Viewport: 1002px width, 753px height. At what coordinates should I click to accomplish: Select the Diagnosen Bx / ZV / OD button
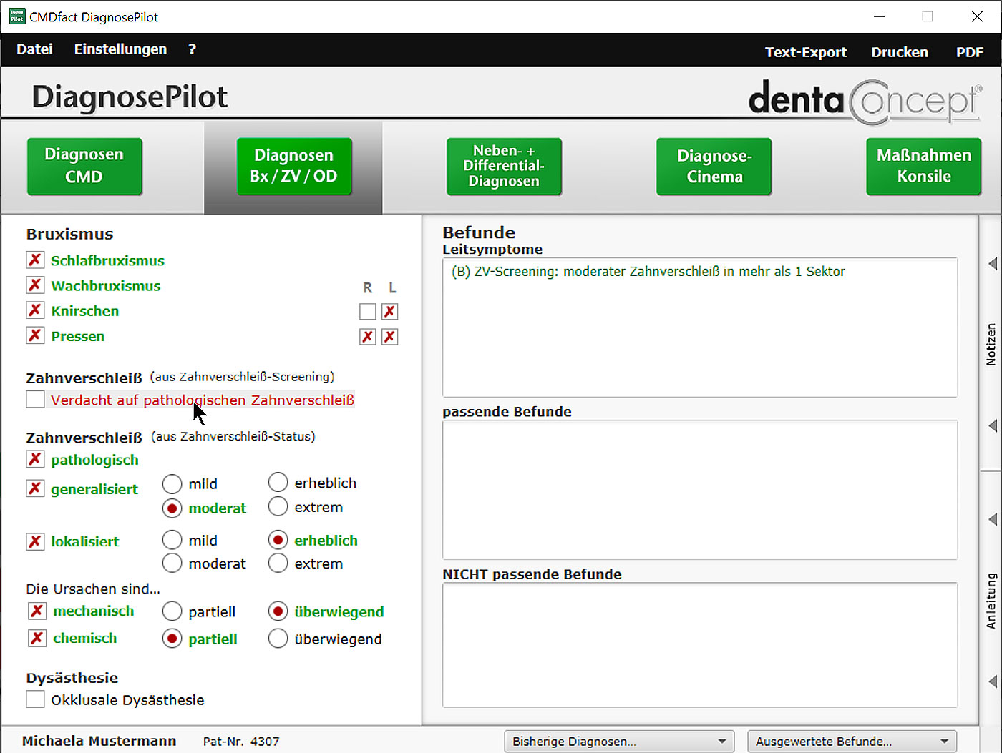[x=294, y=166]
